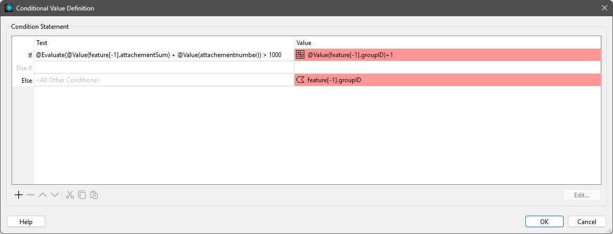Move row up with up chevron
Screen dimensions: 613x234
coord(43,195)
